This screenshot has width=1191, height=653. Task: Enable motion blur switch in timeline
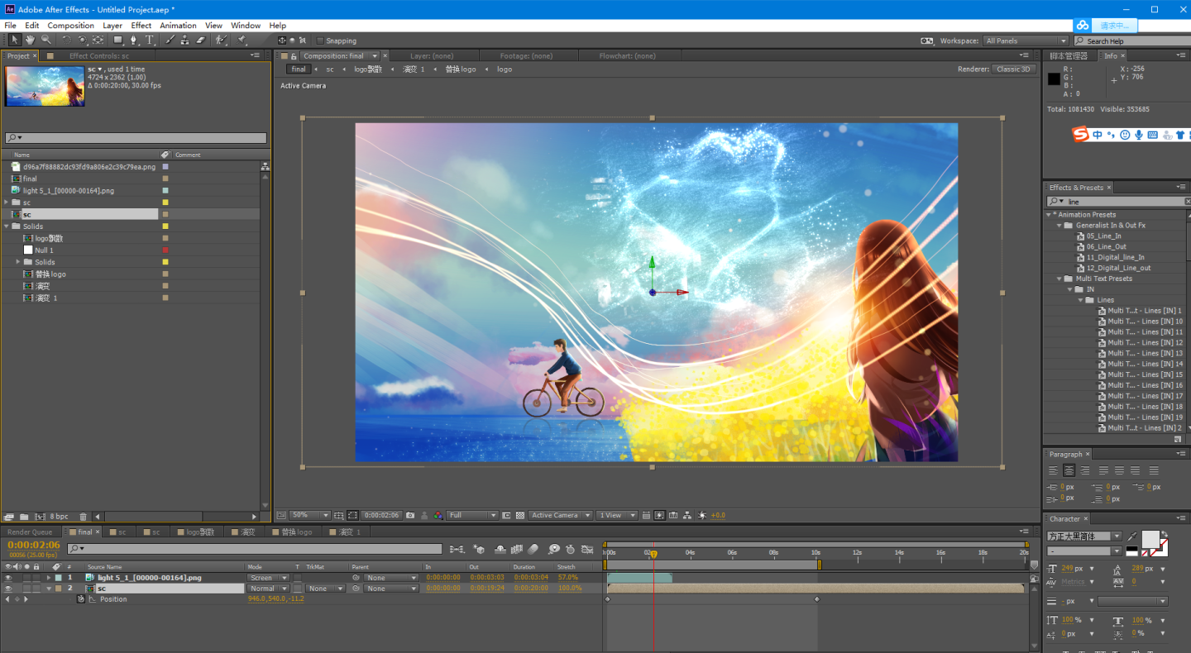tap(533, 549)
